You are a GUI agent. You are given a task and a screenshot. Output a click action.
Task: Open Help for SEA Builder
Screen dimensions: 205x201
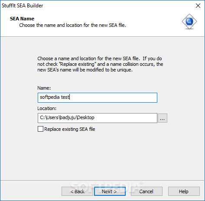[184, 191]
